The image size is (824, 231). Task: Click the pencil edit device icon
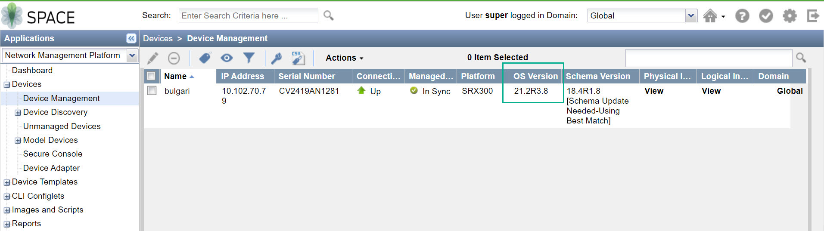click(153, 58)
